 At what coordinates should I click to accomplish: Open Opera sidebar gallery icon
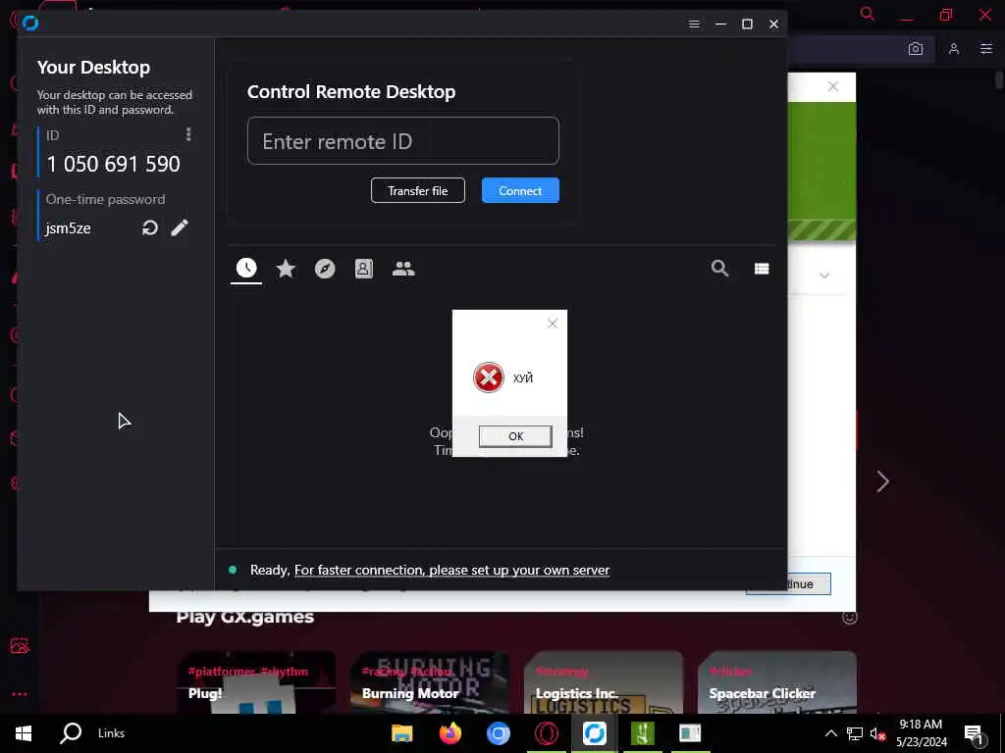20,645
